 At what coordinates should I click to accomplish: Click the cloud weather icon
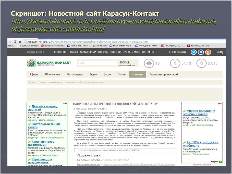[x=149, y=63]
